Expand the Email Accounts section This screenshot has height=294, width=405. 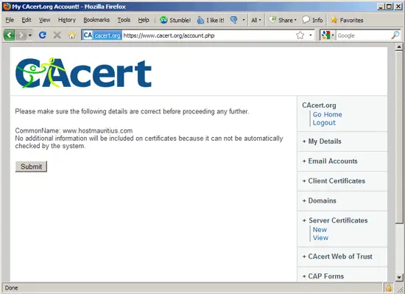point(330,161)
